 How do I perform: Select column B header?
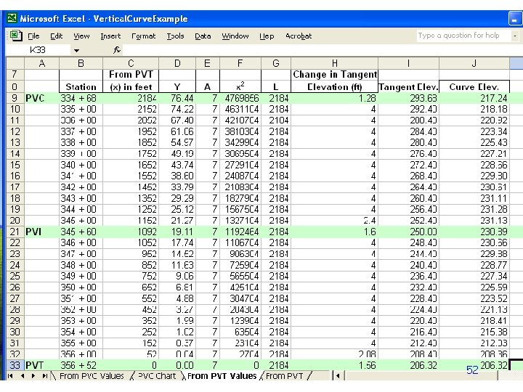pos(81,63)
